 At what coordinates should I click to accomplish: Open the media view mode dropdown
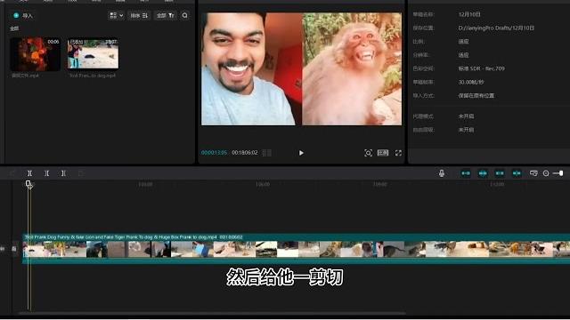(x=117, y=15)
